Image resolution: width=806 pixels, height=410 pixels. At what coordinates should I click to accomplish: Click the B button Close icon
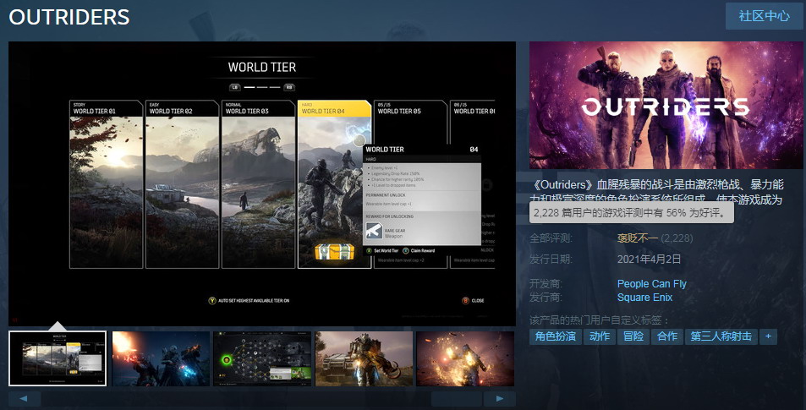click(x=466, y=301)
